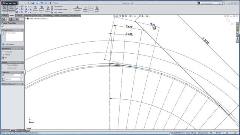Click Mirror Entities in the ribbon

point(57,7)
